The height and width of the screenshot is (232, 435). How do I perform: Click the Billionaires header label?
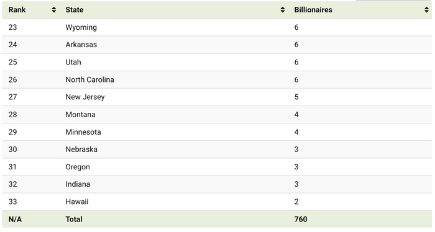[x=313, y=10]
